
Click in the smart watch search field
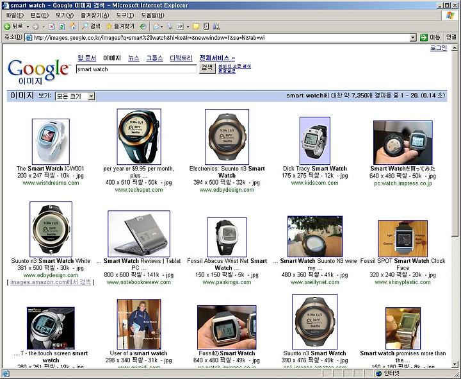[x=136, y=69]
